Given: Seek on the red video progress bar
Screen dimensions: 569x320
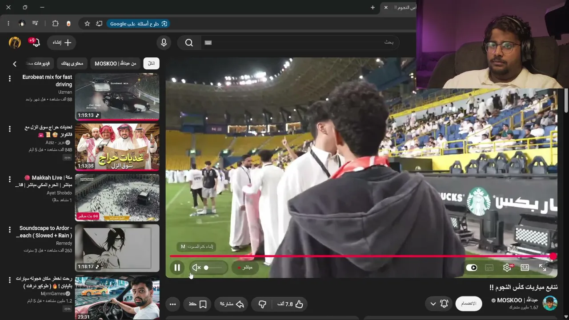Looking at the screenshot, I should (x=361, y=256).
